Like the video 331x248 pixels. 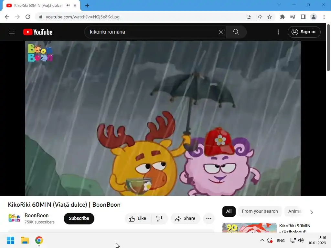[138, 219]
